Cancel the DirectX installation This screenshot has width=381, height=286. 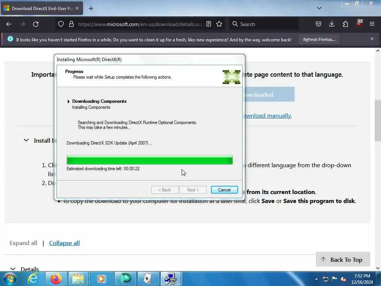pyautogui.click(x=224, y=190)
